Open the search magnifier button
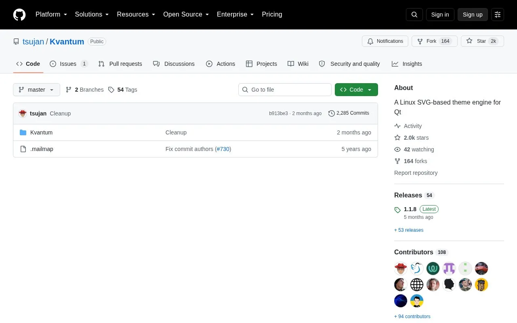This screenshot has height=323, width=517. [x=414, y=15]
